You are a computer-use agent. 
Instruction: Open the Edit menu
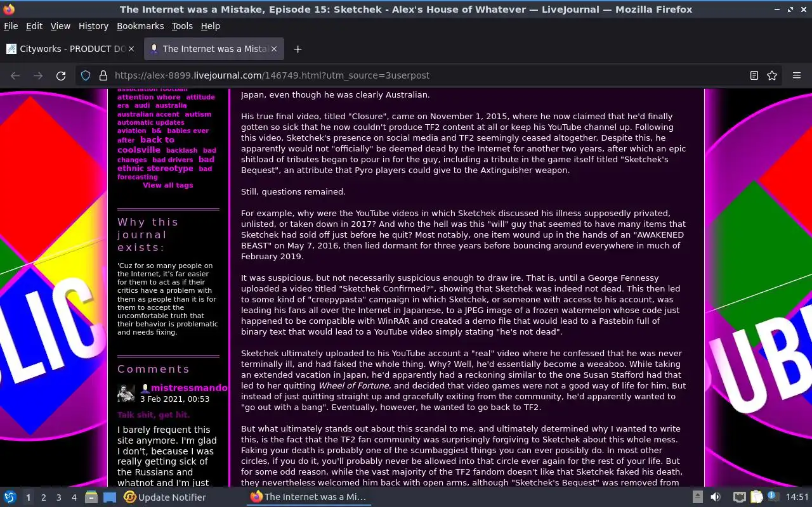(x=34, y=26)
